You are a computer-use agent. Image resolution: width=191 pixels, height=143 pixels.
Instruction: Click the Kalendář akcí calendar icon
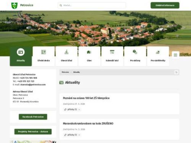112,52
